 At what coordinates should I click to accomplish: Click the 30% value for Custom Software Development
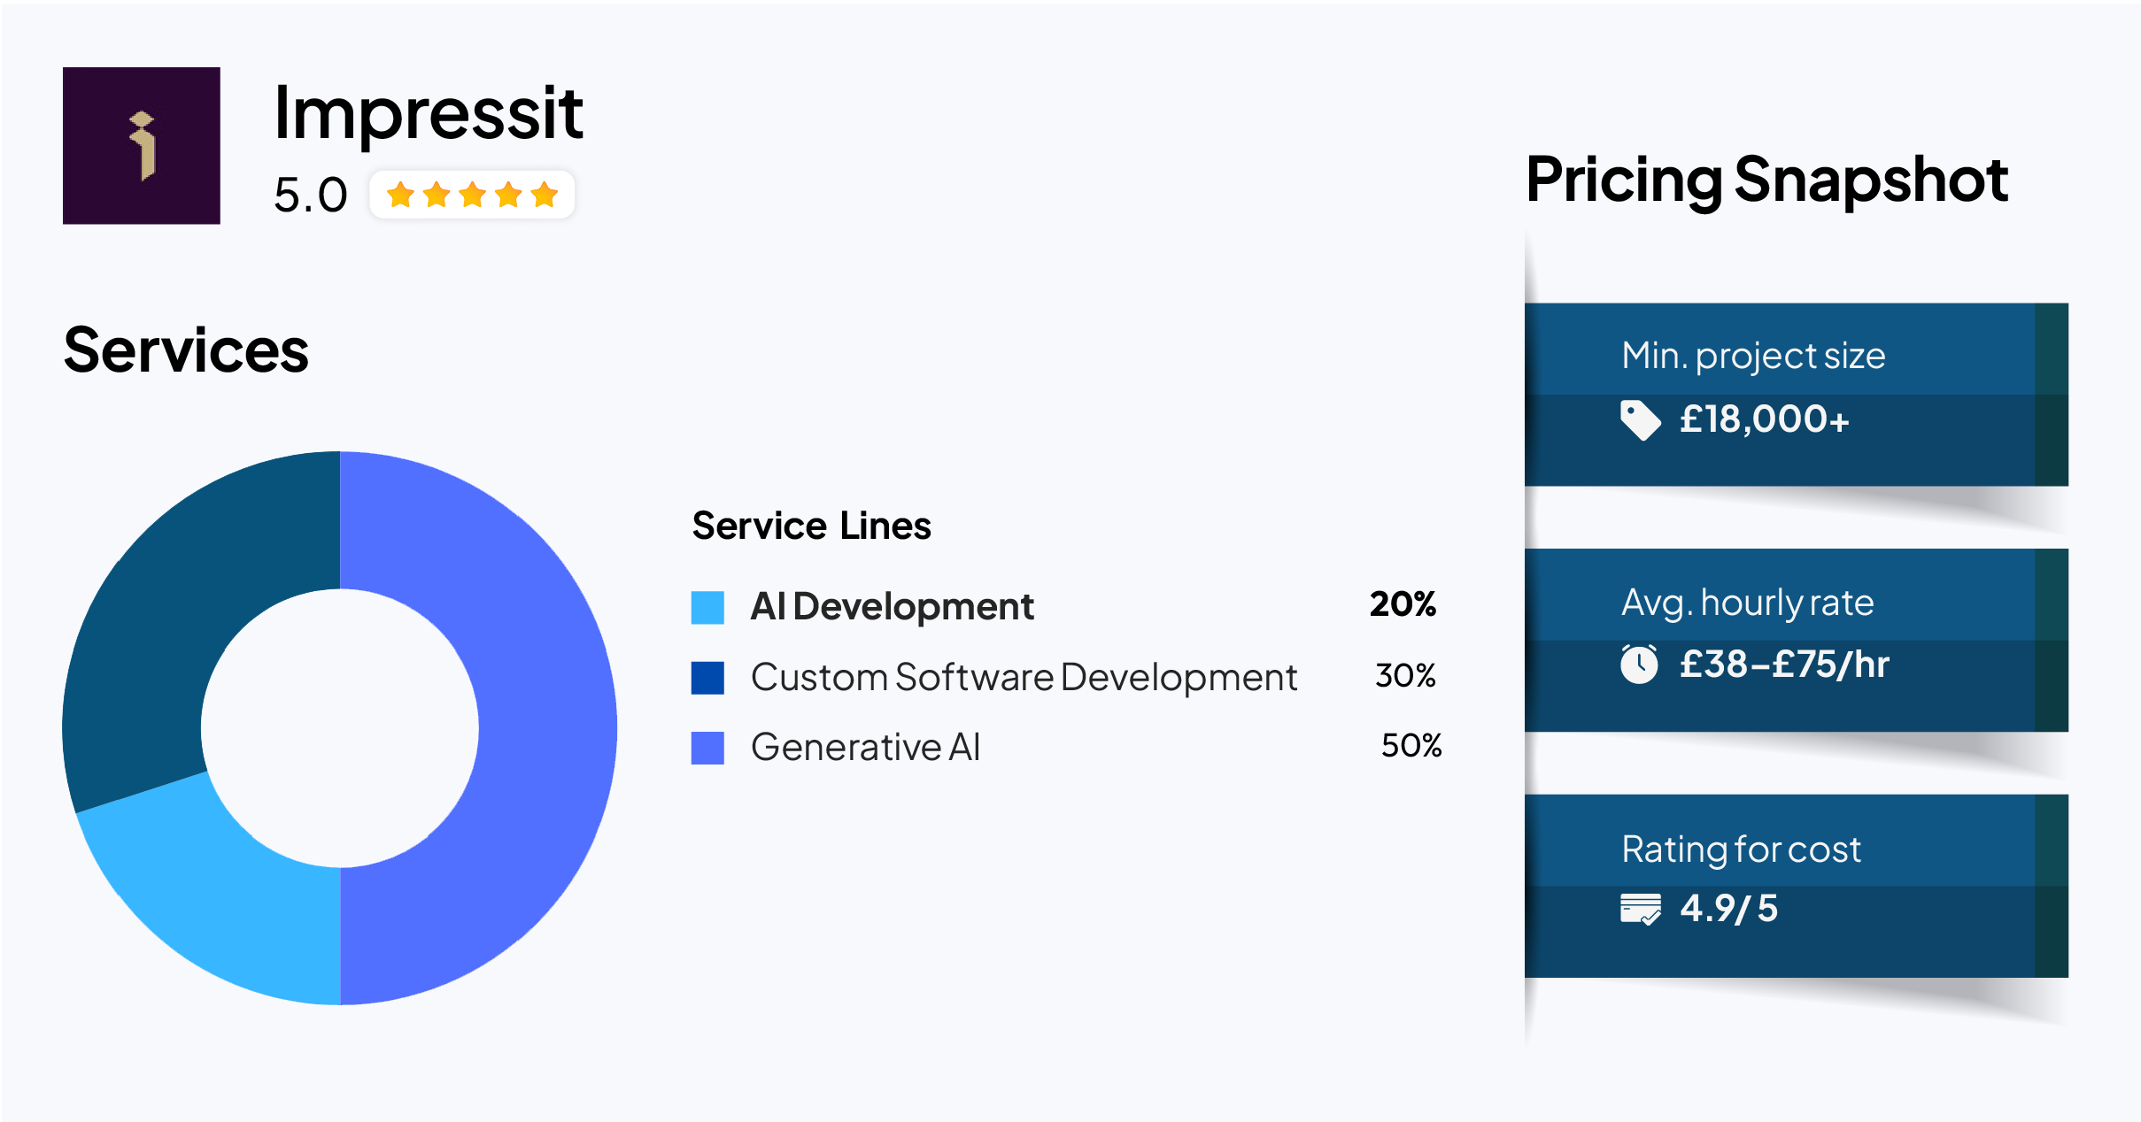(x=1405, y=676)
